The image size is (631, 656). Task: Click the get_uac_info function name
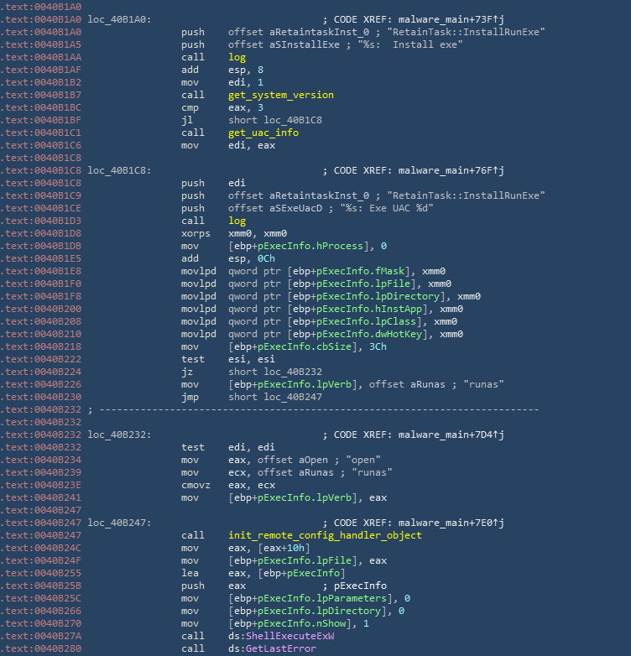(263, 133)
